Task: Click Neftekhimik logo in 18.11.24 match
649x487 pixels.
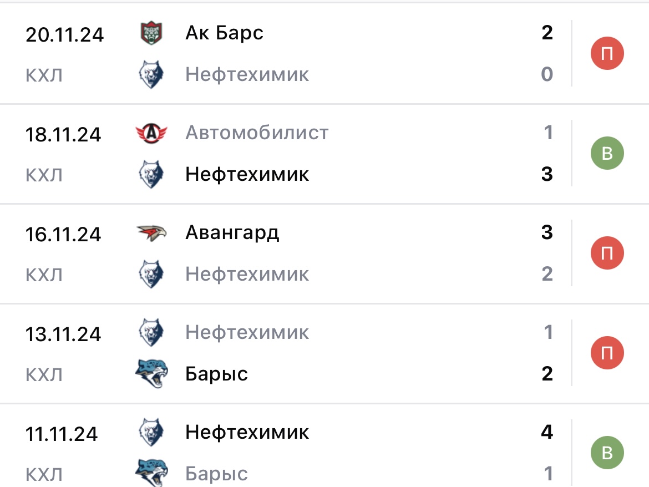Action: pos(151,174)
